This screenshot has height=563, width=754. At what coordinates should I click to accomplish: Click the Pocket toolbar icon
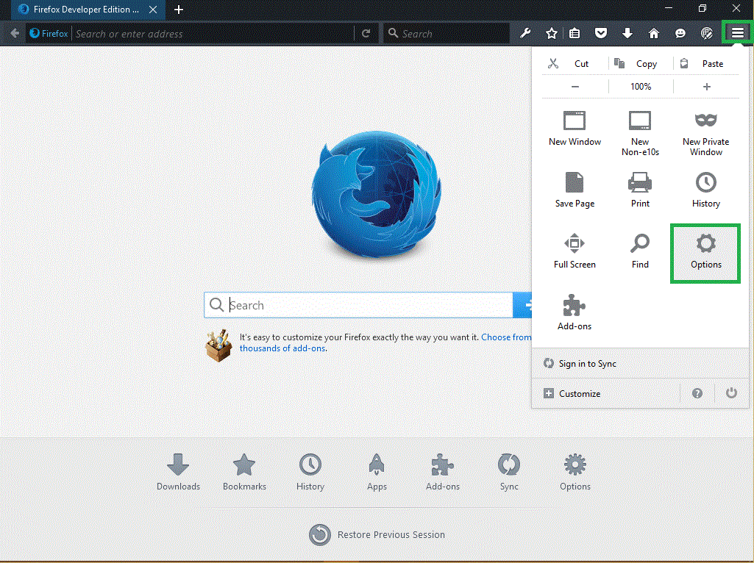(x=601, y=33)
